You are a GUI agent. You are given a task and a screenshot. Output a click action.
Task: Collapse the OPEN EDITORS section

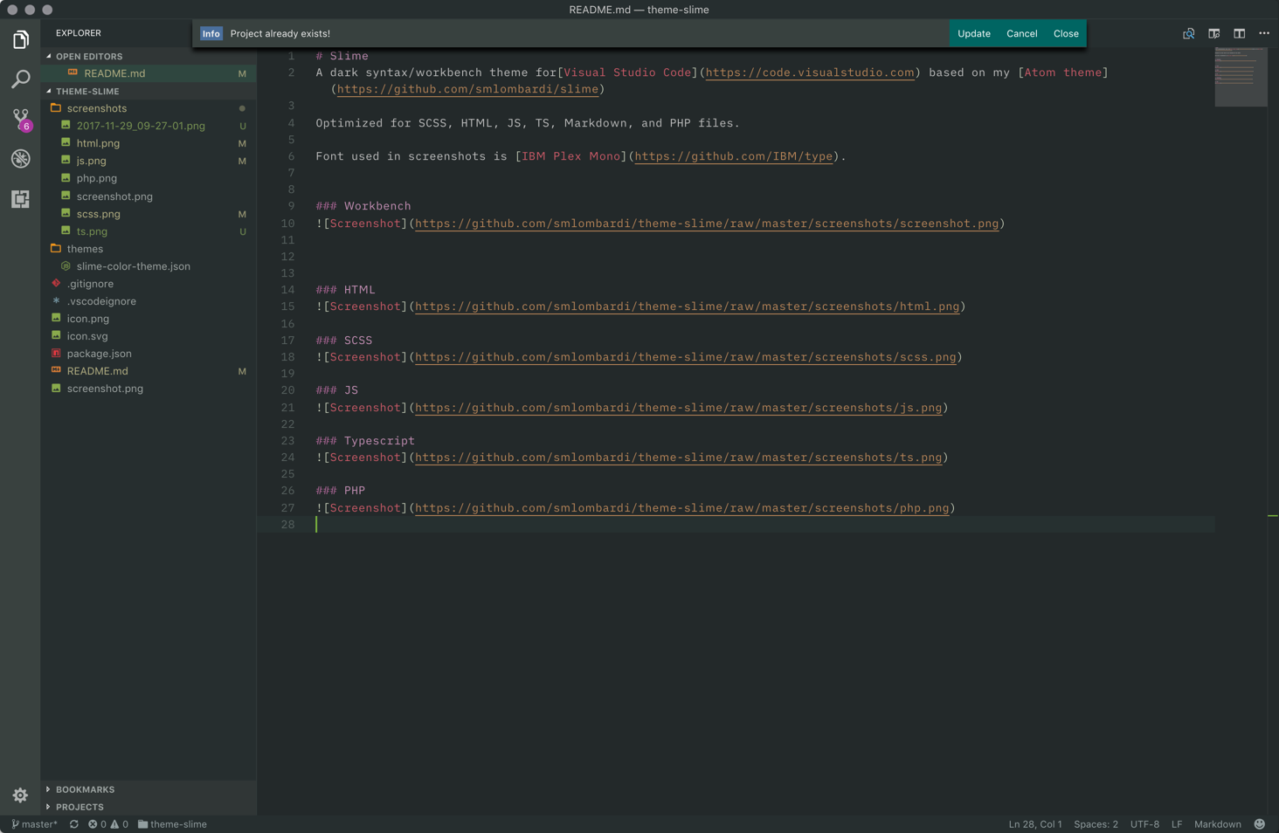87,56
